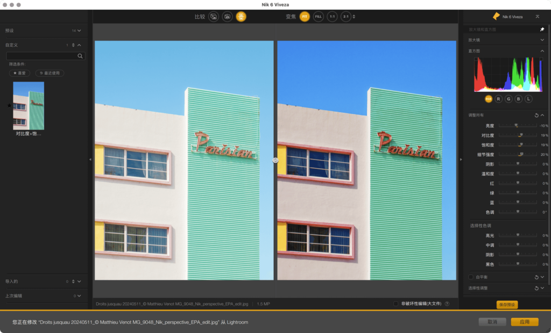Click the 温和度 warmth slider handle
551x333 pixels.
(x=518, y=173)
